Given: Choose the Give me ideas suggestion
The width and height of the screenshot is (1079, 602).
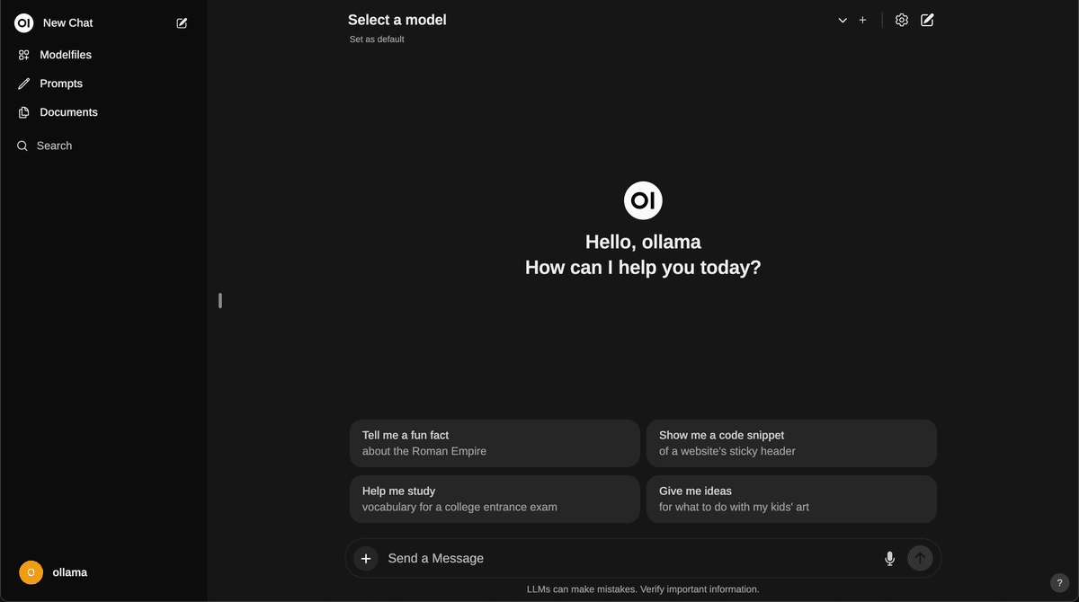Looking at the screenshot, I should tap(791, 499).
